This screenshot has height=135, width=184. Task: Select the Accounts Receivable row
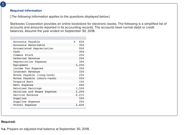tap(48, 45)
